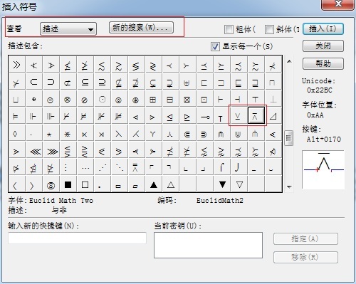Select the circled minus (⊖) symbol
This screenshot has height=284, width=356.
[51, 99]
